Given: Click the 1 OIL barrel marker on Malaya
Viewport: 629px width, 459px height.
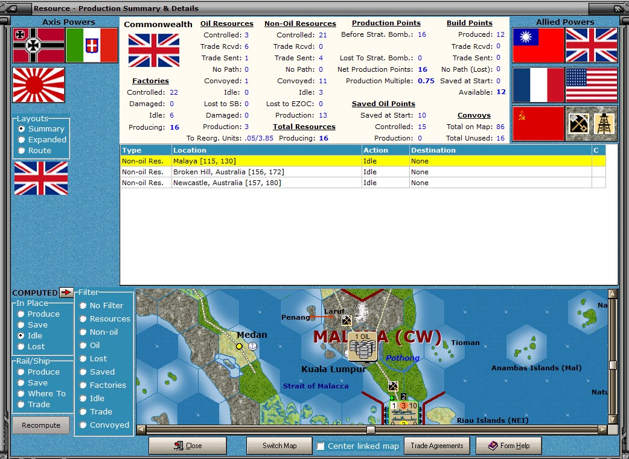Looking at the screenshot, I should coord(363,346).
